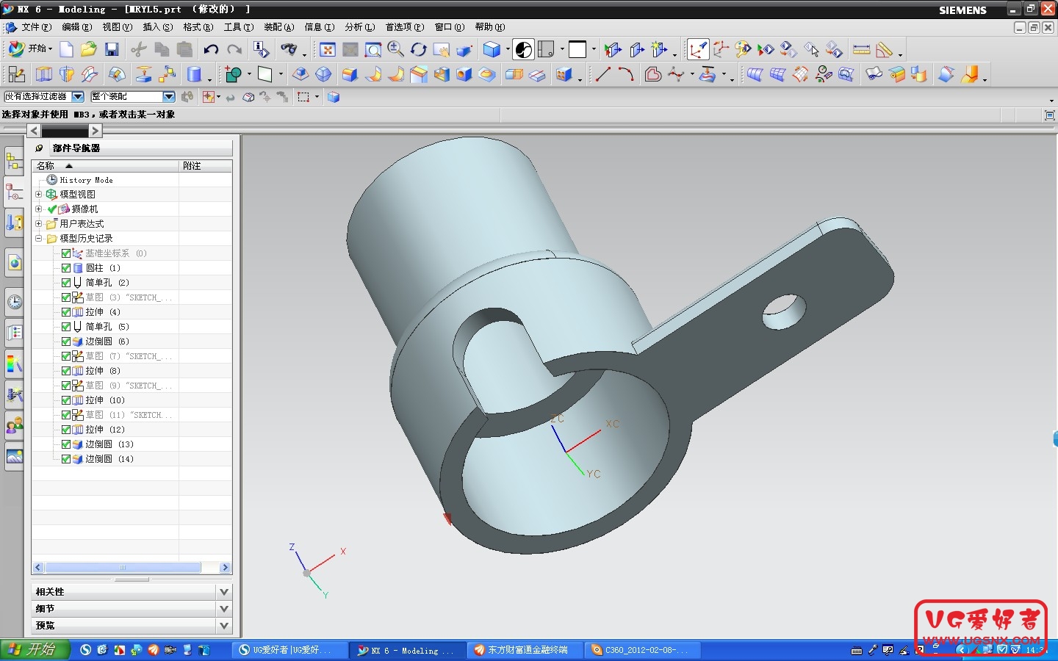Activate the Zoom window icon
Screen dimensions: 1058x661
point(373,49)
